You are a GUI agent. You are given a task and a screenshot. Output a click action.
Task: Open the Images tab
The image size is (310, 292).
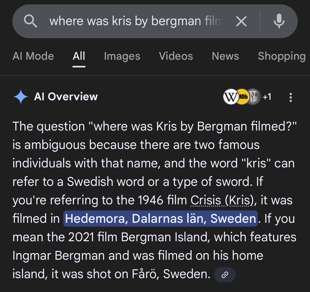click(x=122, y=56)
